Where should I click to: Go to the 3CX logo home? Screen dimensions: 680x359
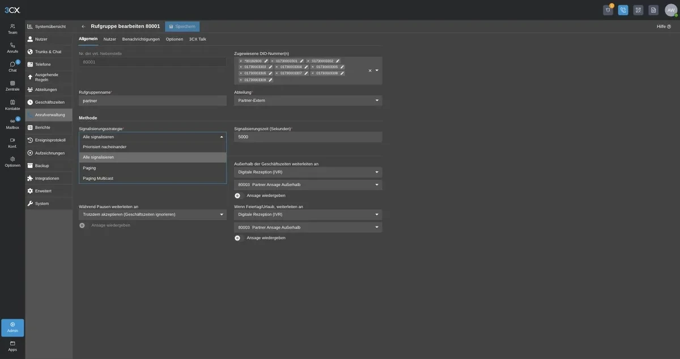pos(12,10)
